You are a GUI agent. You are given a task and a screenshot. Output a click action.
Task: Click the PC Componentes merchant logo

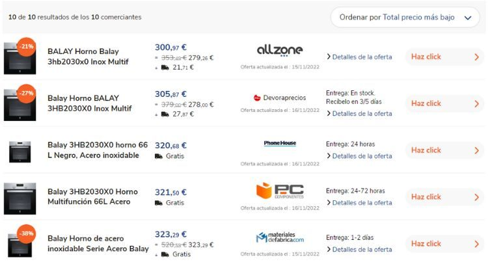coord(280,191)
